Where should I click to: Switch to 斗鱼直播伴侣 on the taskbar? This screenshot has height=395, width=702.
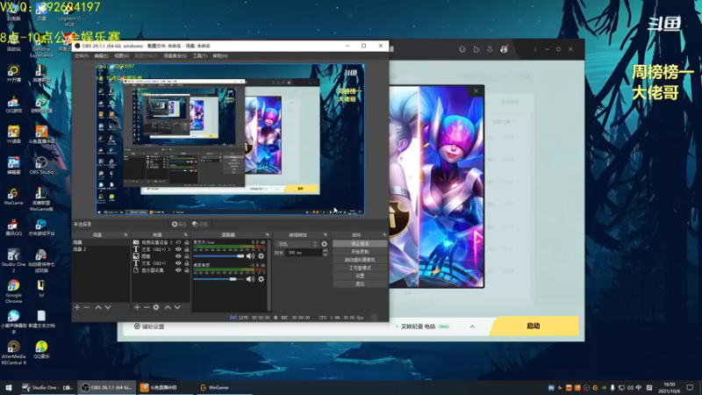point(164,388)
